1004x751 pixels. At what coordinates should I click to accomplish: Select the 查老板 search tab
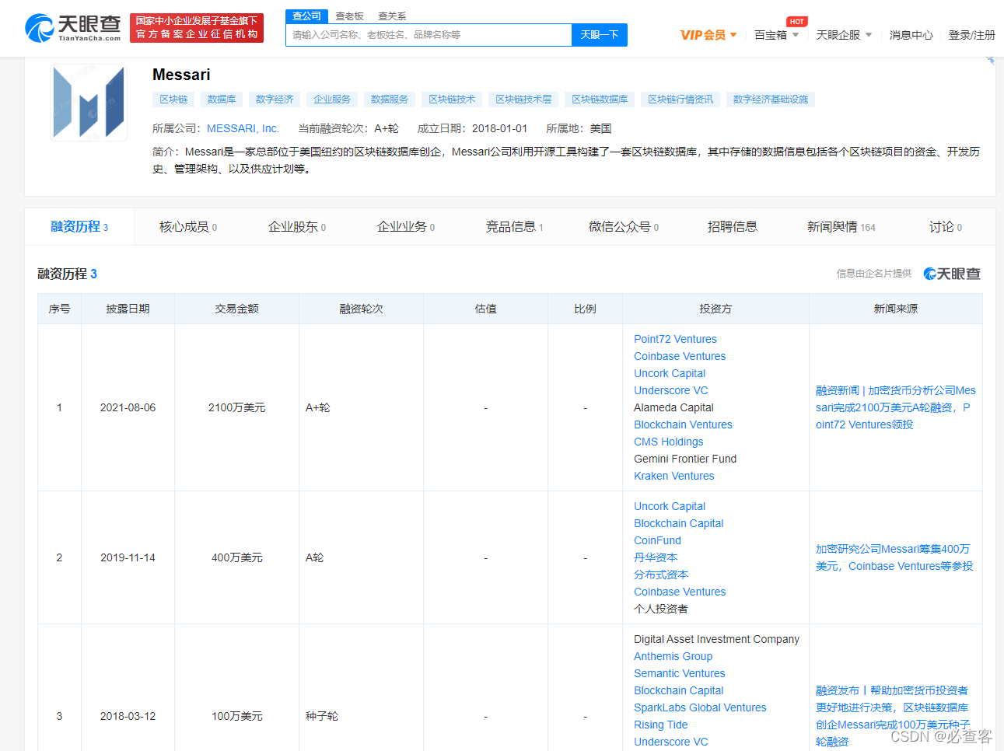349,16
